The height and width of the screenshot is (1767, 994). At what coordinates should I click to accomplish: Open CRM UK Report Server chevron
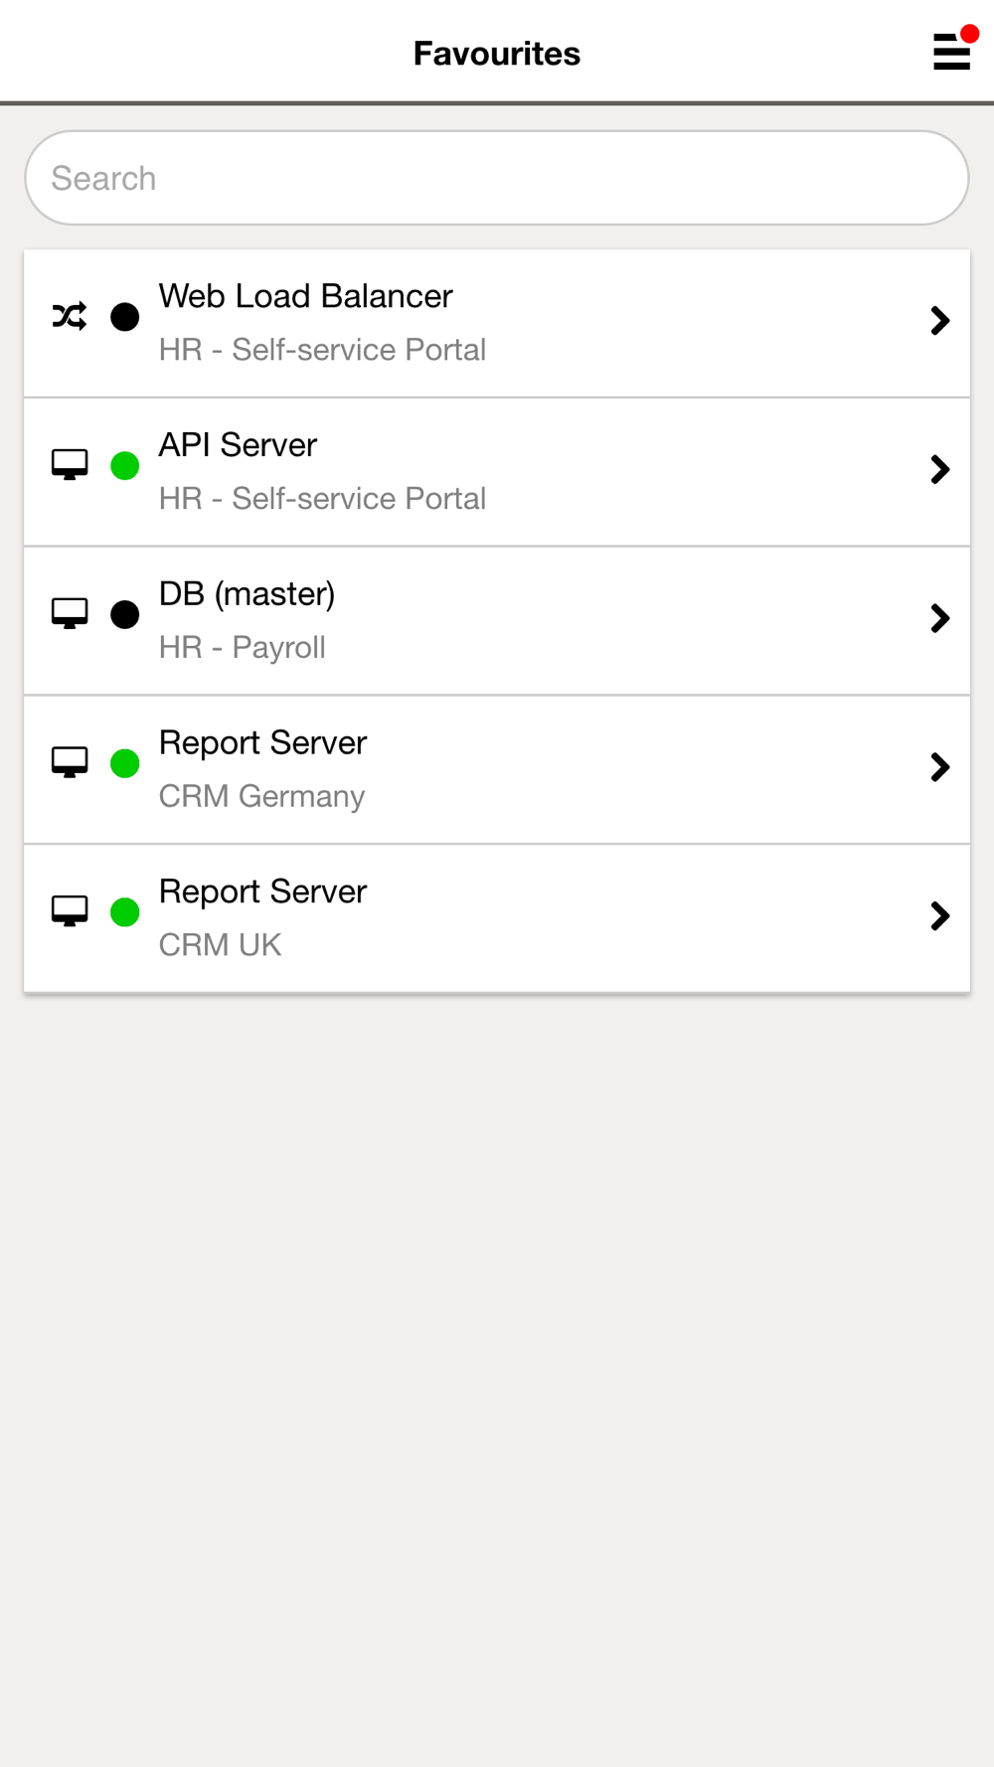coord(940,915)
